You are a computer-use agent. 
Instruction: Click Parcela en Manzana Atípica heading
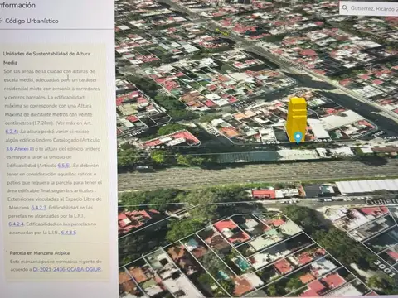click(x=40, y=253)
